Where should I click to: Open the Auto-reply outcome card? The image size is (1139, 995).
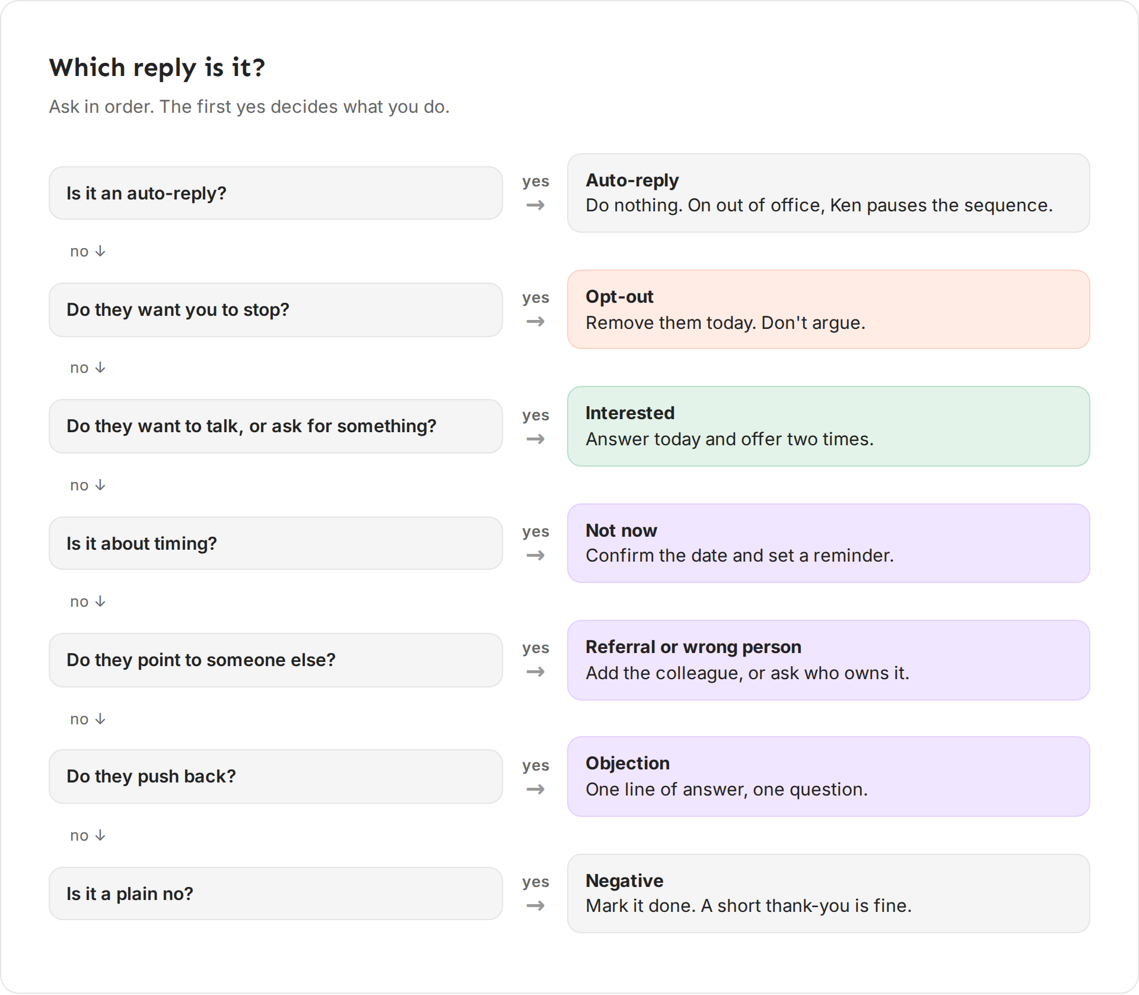[x=829, y=193]
